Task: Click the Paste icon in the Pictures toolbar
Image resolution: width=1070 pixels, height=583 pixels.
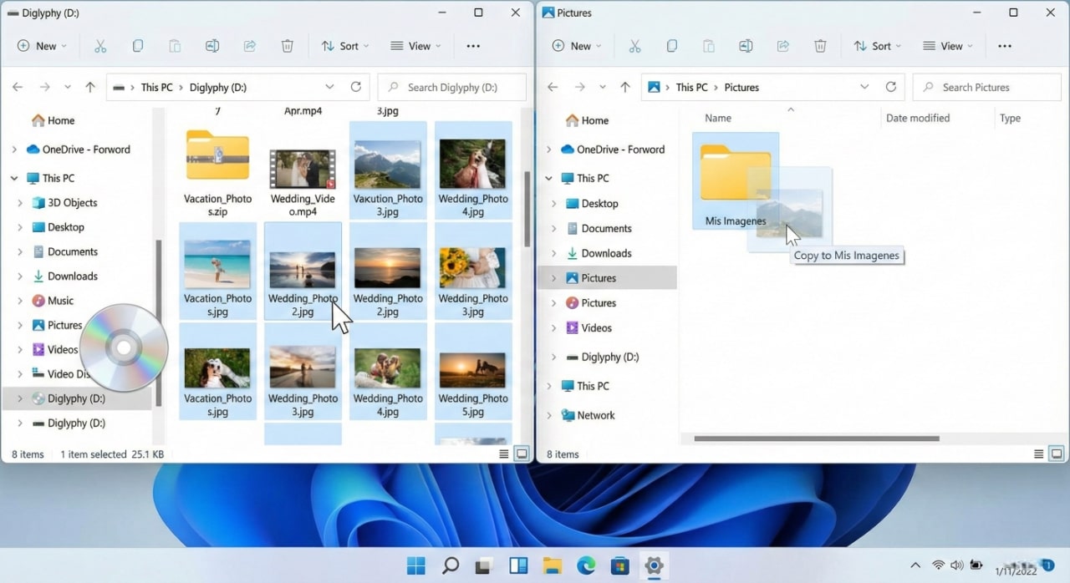Action: [x=709, y=46]
